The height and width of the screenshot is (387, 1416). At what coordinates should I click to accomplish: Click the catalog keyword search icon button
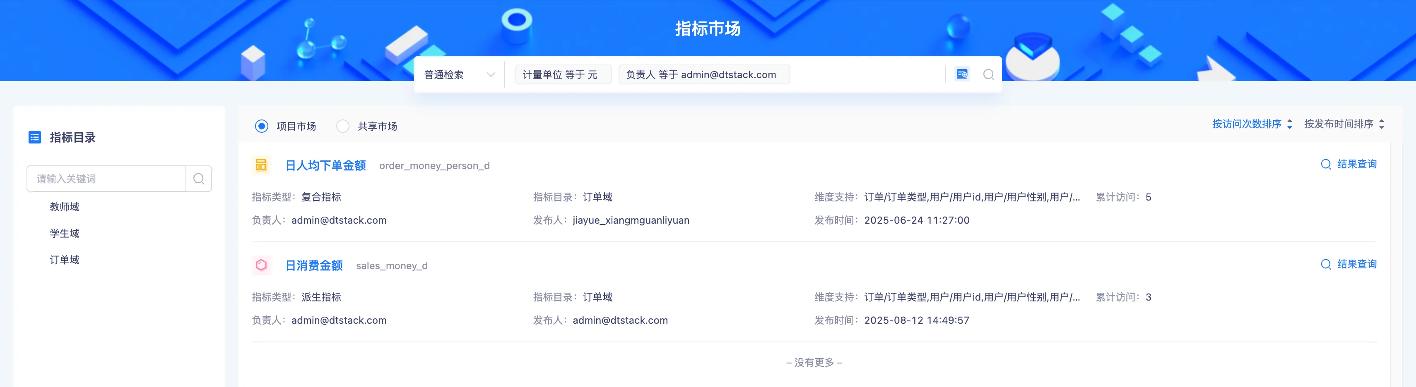click(199, 179)
